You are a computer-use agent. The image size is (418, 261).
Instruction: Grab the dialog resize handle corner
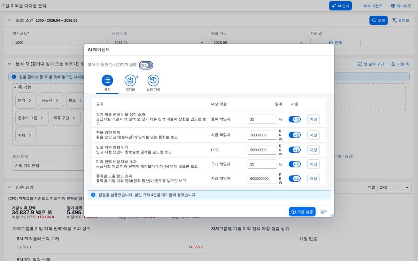(332, 215)
